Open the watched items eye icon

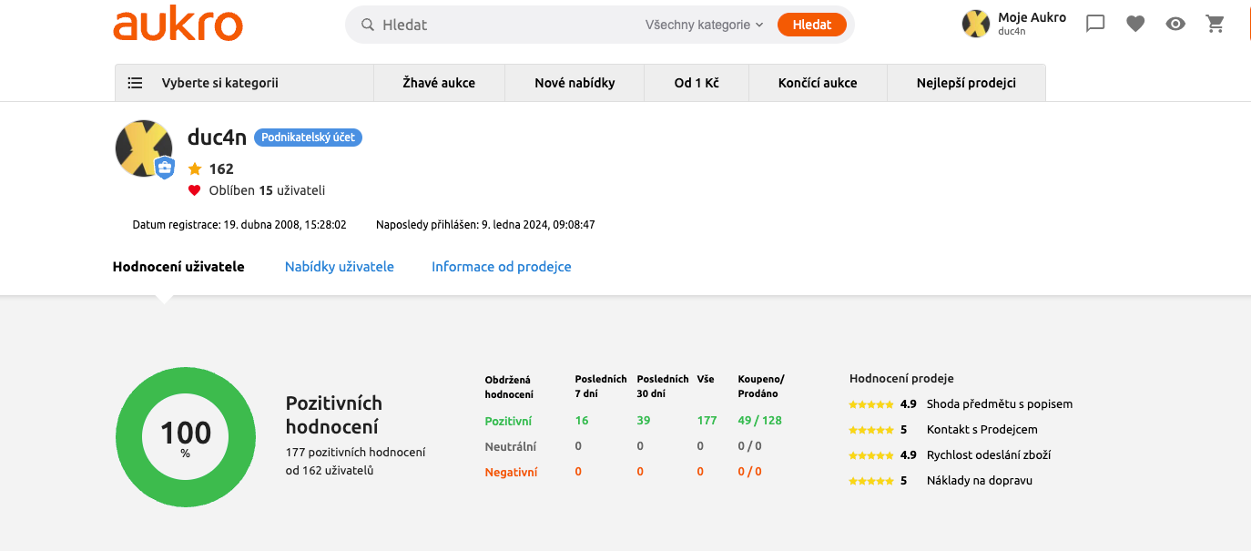(x=1175, y=25)
